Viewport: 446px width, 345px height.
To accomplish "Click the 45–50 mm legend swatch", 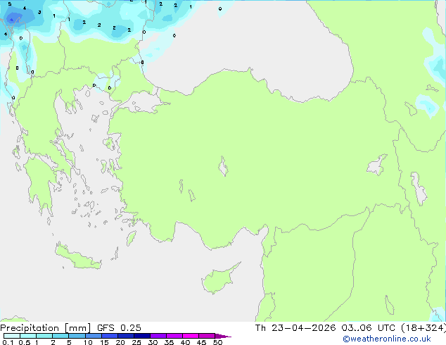I will pyautogui.click(x=207, y=336).
